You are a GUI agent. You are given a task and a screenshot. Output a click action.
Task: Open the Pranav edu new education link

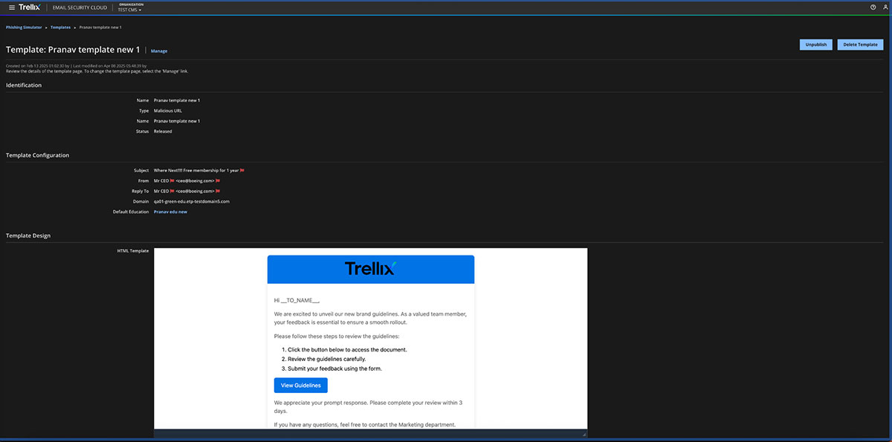pyautogui.click(x=170, y=212)
